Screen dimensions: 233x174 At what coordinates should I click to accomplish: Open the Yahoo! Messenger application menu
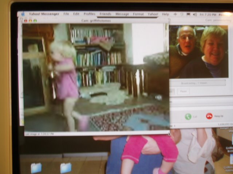pyautogui.click(x=44, y=14)
